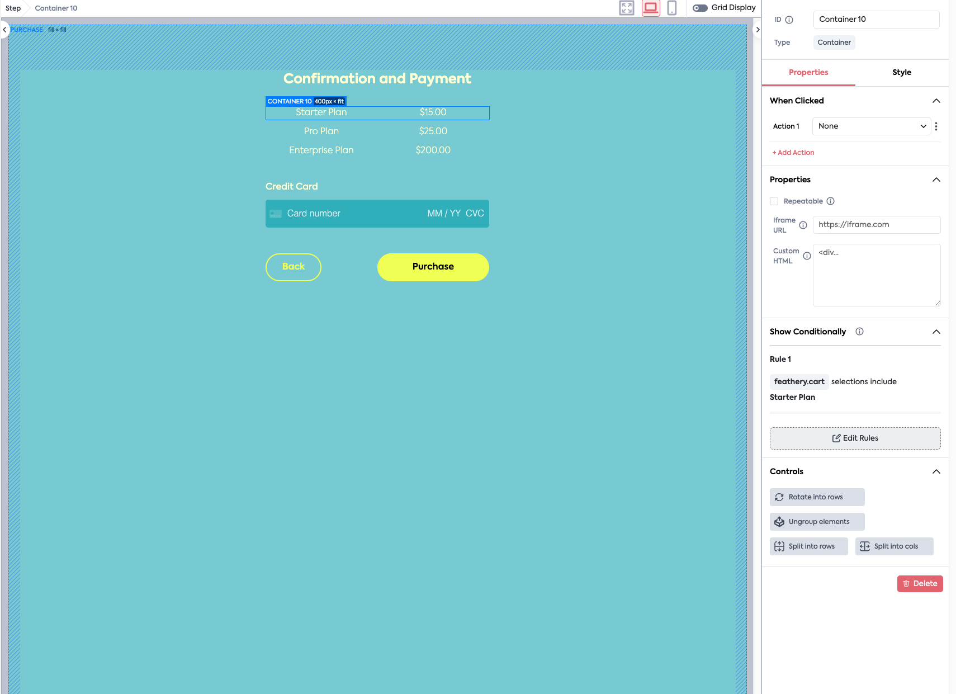Click the Add Action link
Viewport: 956px width, 694px height.
(793, 153)
